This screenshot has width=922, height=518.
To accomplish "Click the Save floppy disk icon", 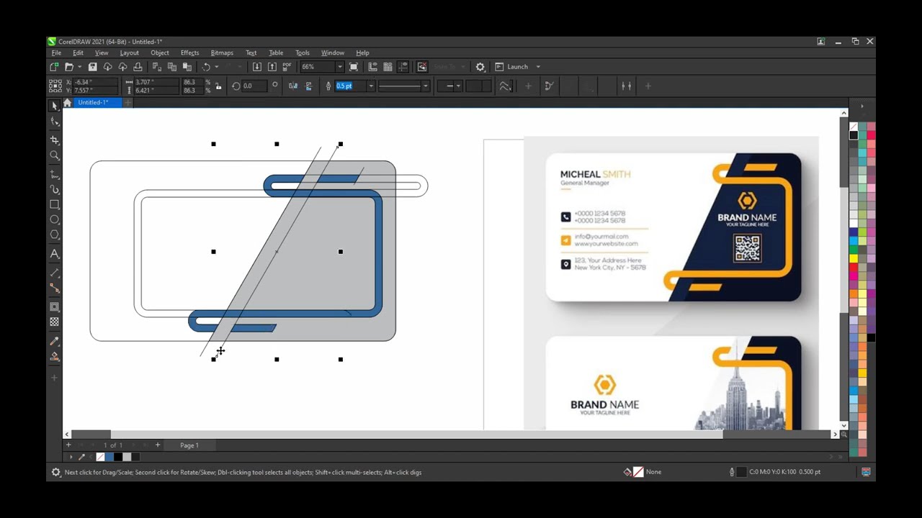I will tap(92, 67).
